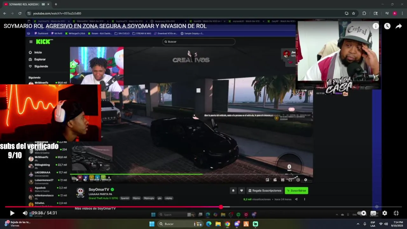Go back in Chrome

[5, 13]
